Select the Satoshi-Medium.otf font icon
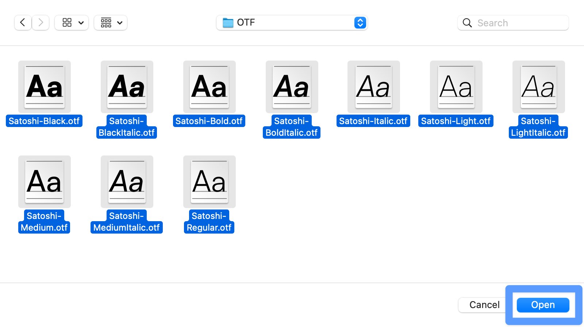 [45, 182]
